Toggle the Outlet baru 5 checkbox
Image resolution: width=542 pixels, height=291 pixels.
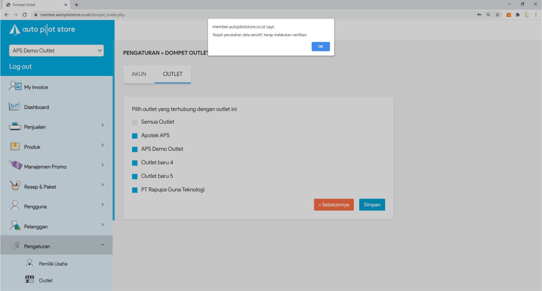click(x=135, y=176)
